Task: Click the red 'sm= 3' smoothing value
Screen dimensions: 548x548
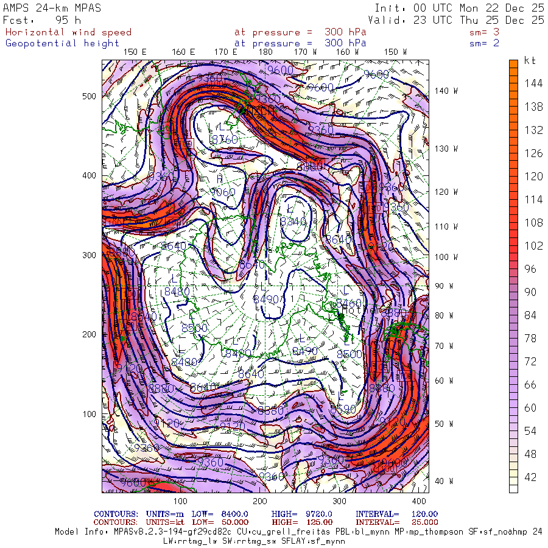Action: pos(485,32)
